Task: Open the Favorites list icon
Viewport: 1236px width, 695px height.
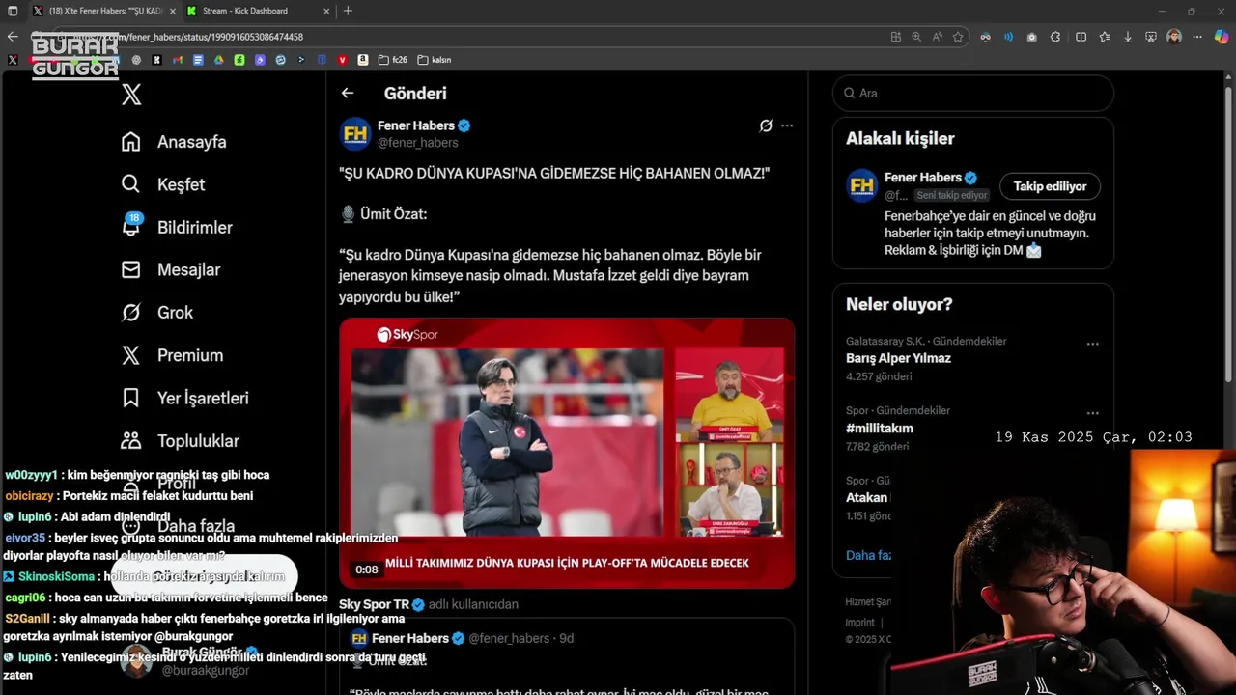Action: pyautogui.click(x=1105, y=37)
